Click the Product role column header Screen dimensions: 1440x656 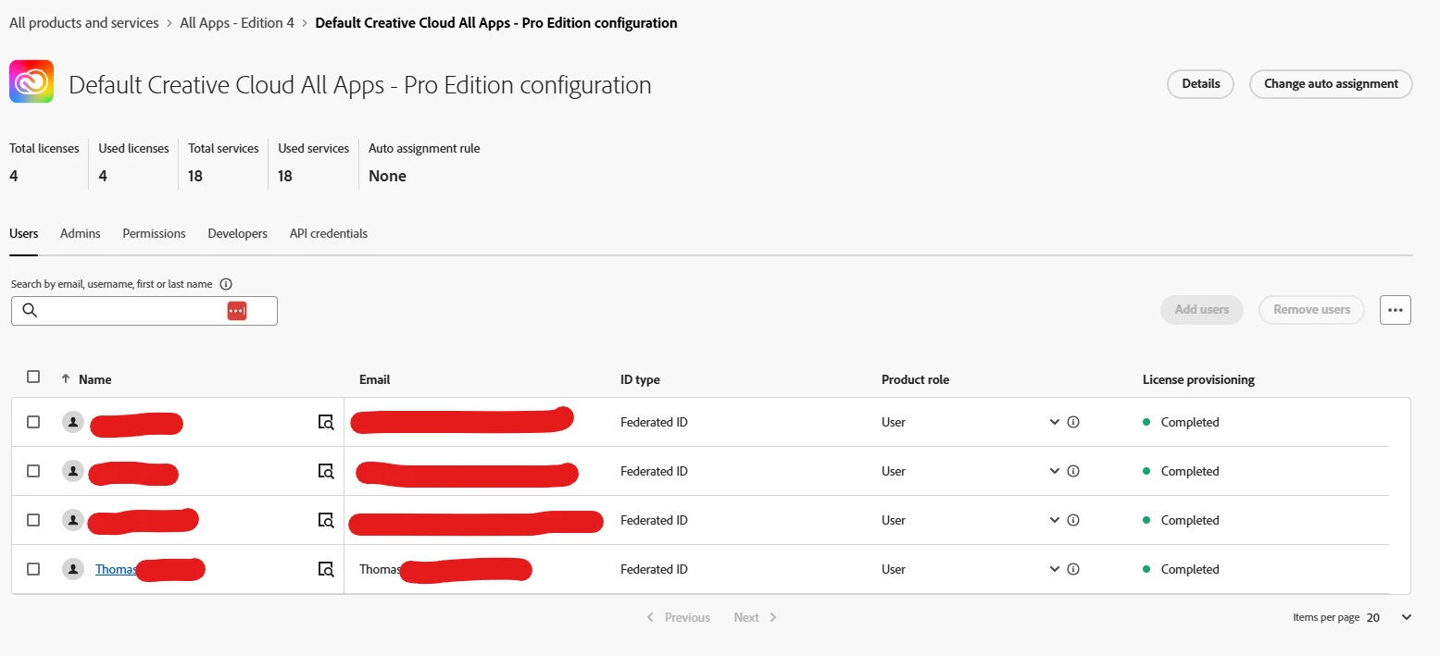915,379
